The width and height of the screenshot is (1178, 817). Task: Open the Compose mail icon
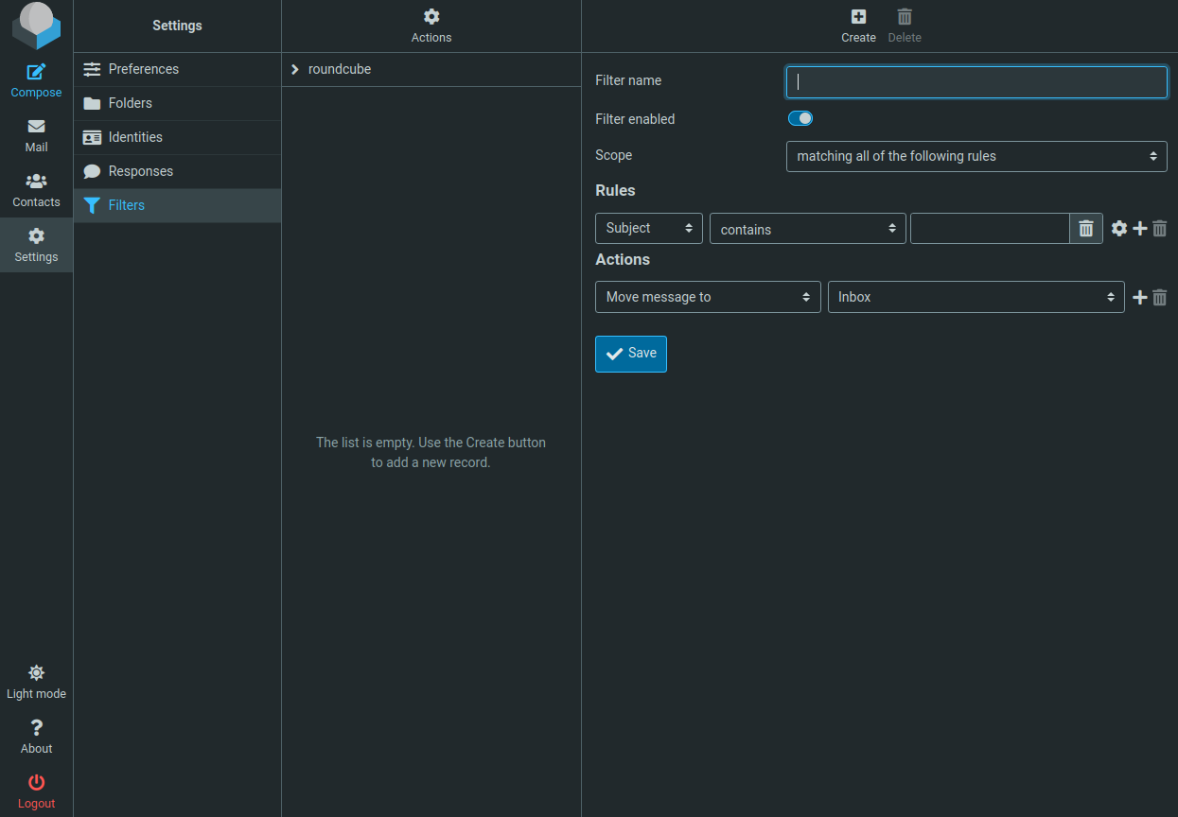point(36,80)
